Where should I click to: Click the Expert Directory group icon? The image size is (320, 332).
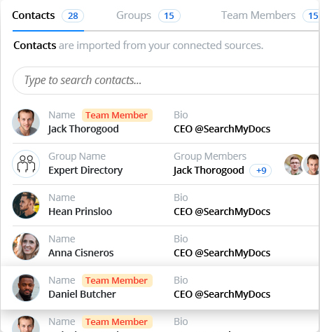(26, 164)
